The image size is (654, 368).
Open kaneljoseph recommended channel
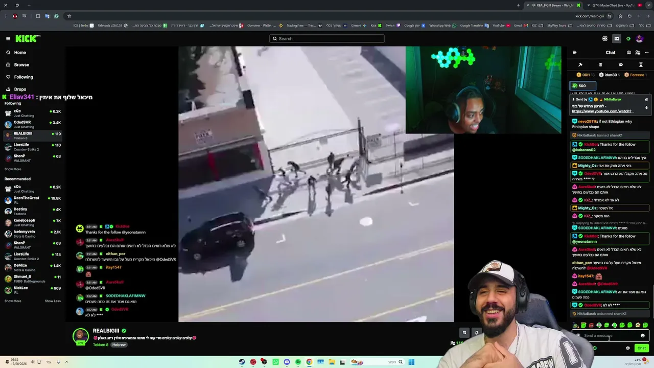33,222
